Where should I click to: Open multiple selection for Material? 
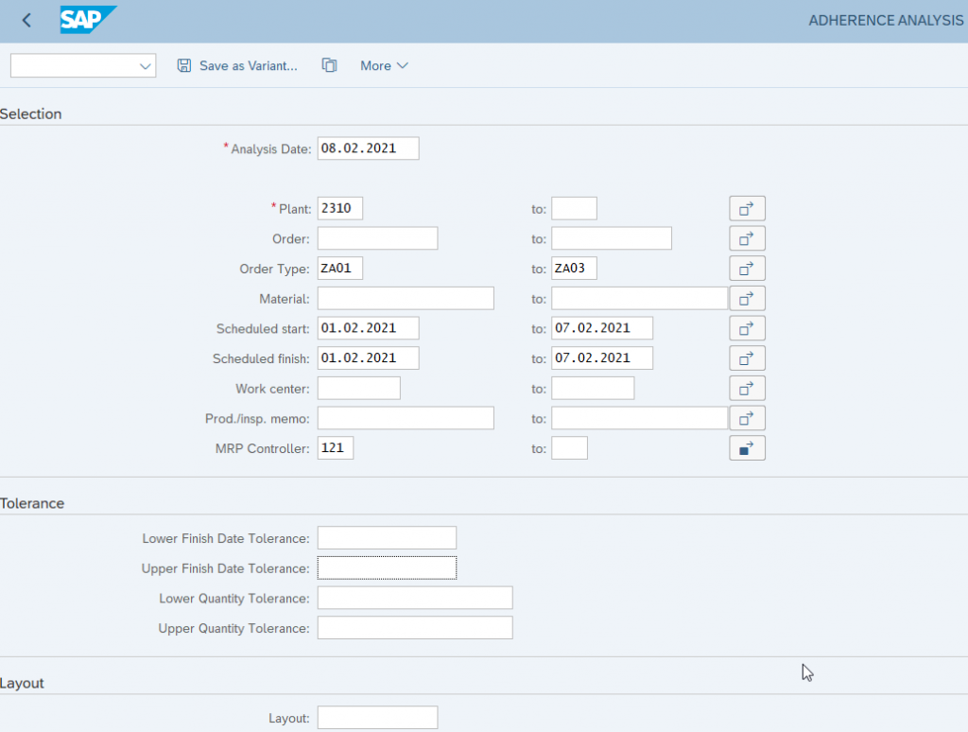click(747, 299)
